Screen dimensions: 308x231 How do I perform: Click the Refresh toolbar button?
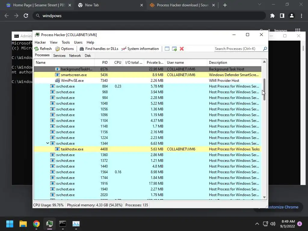pos(43,49)
